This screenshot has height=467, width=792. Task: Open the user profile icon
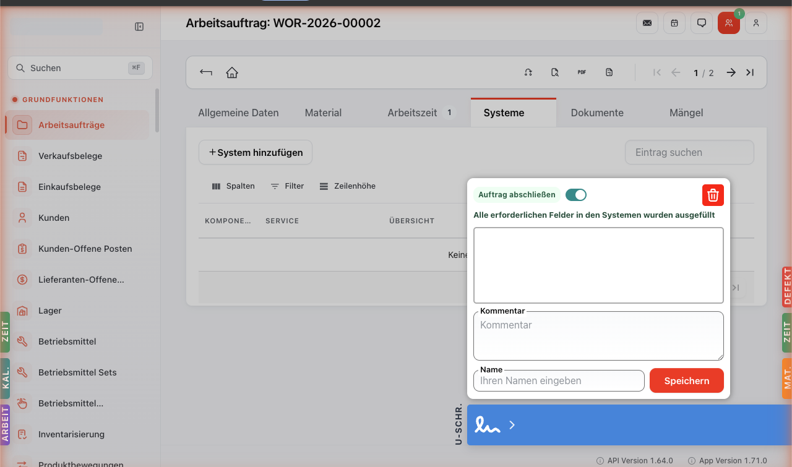click(756, 23)
